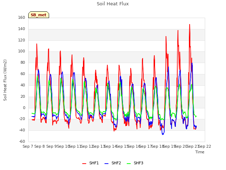Click the 160 y-axis tick label
This screenshot has width=226, height=170.
click(22, 17)
